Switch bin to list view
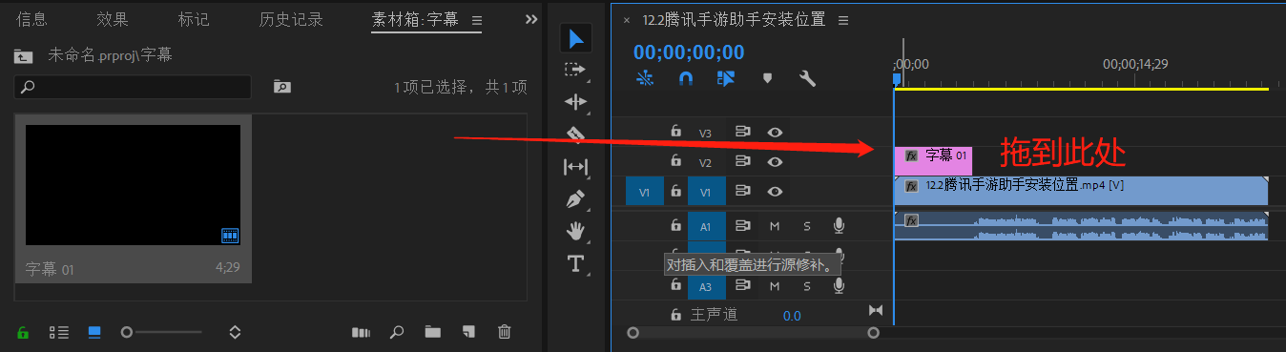Image resolution: width=1286 pixels, height=352 pixels. click(59, 332)
